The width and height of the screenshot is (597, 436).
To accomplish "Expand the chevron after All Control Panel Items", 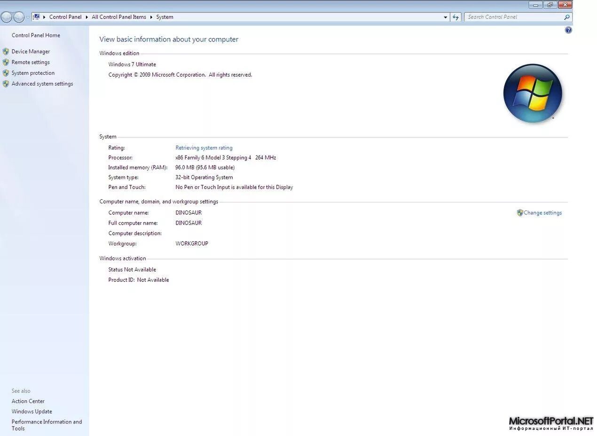I will click(x=150, y=17).
